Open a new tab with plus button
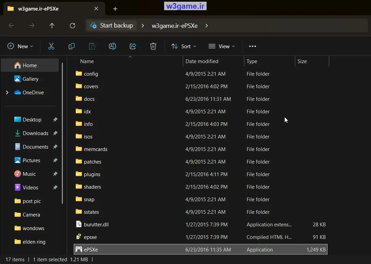371x264 pixels. 115,9
